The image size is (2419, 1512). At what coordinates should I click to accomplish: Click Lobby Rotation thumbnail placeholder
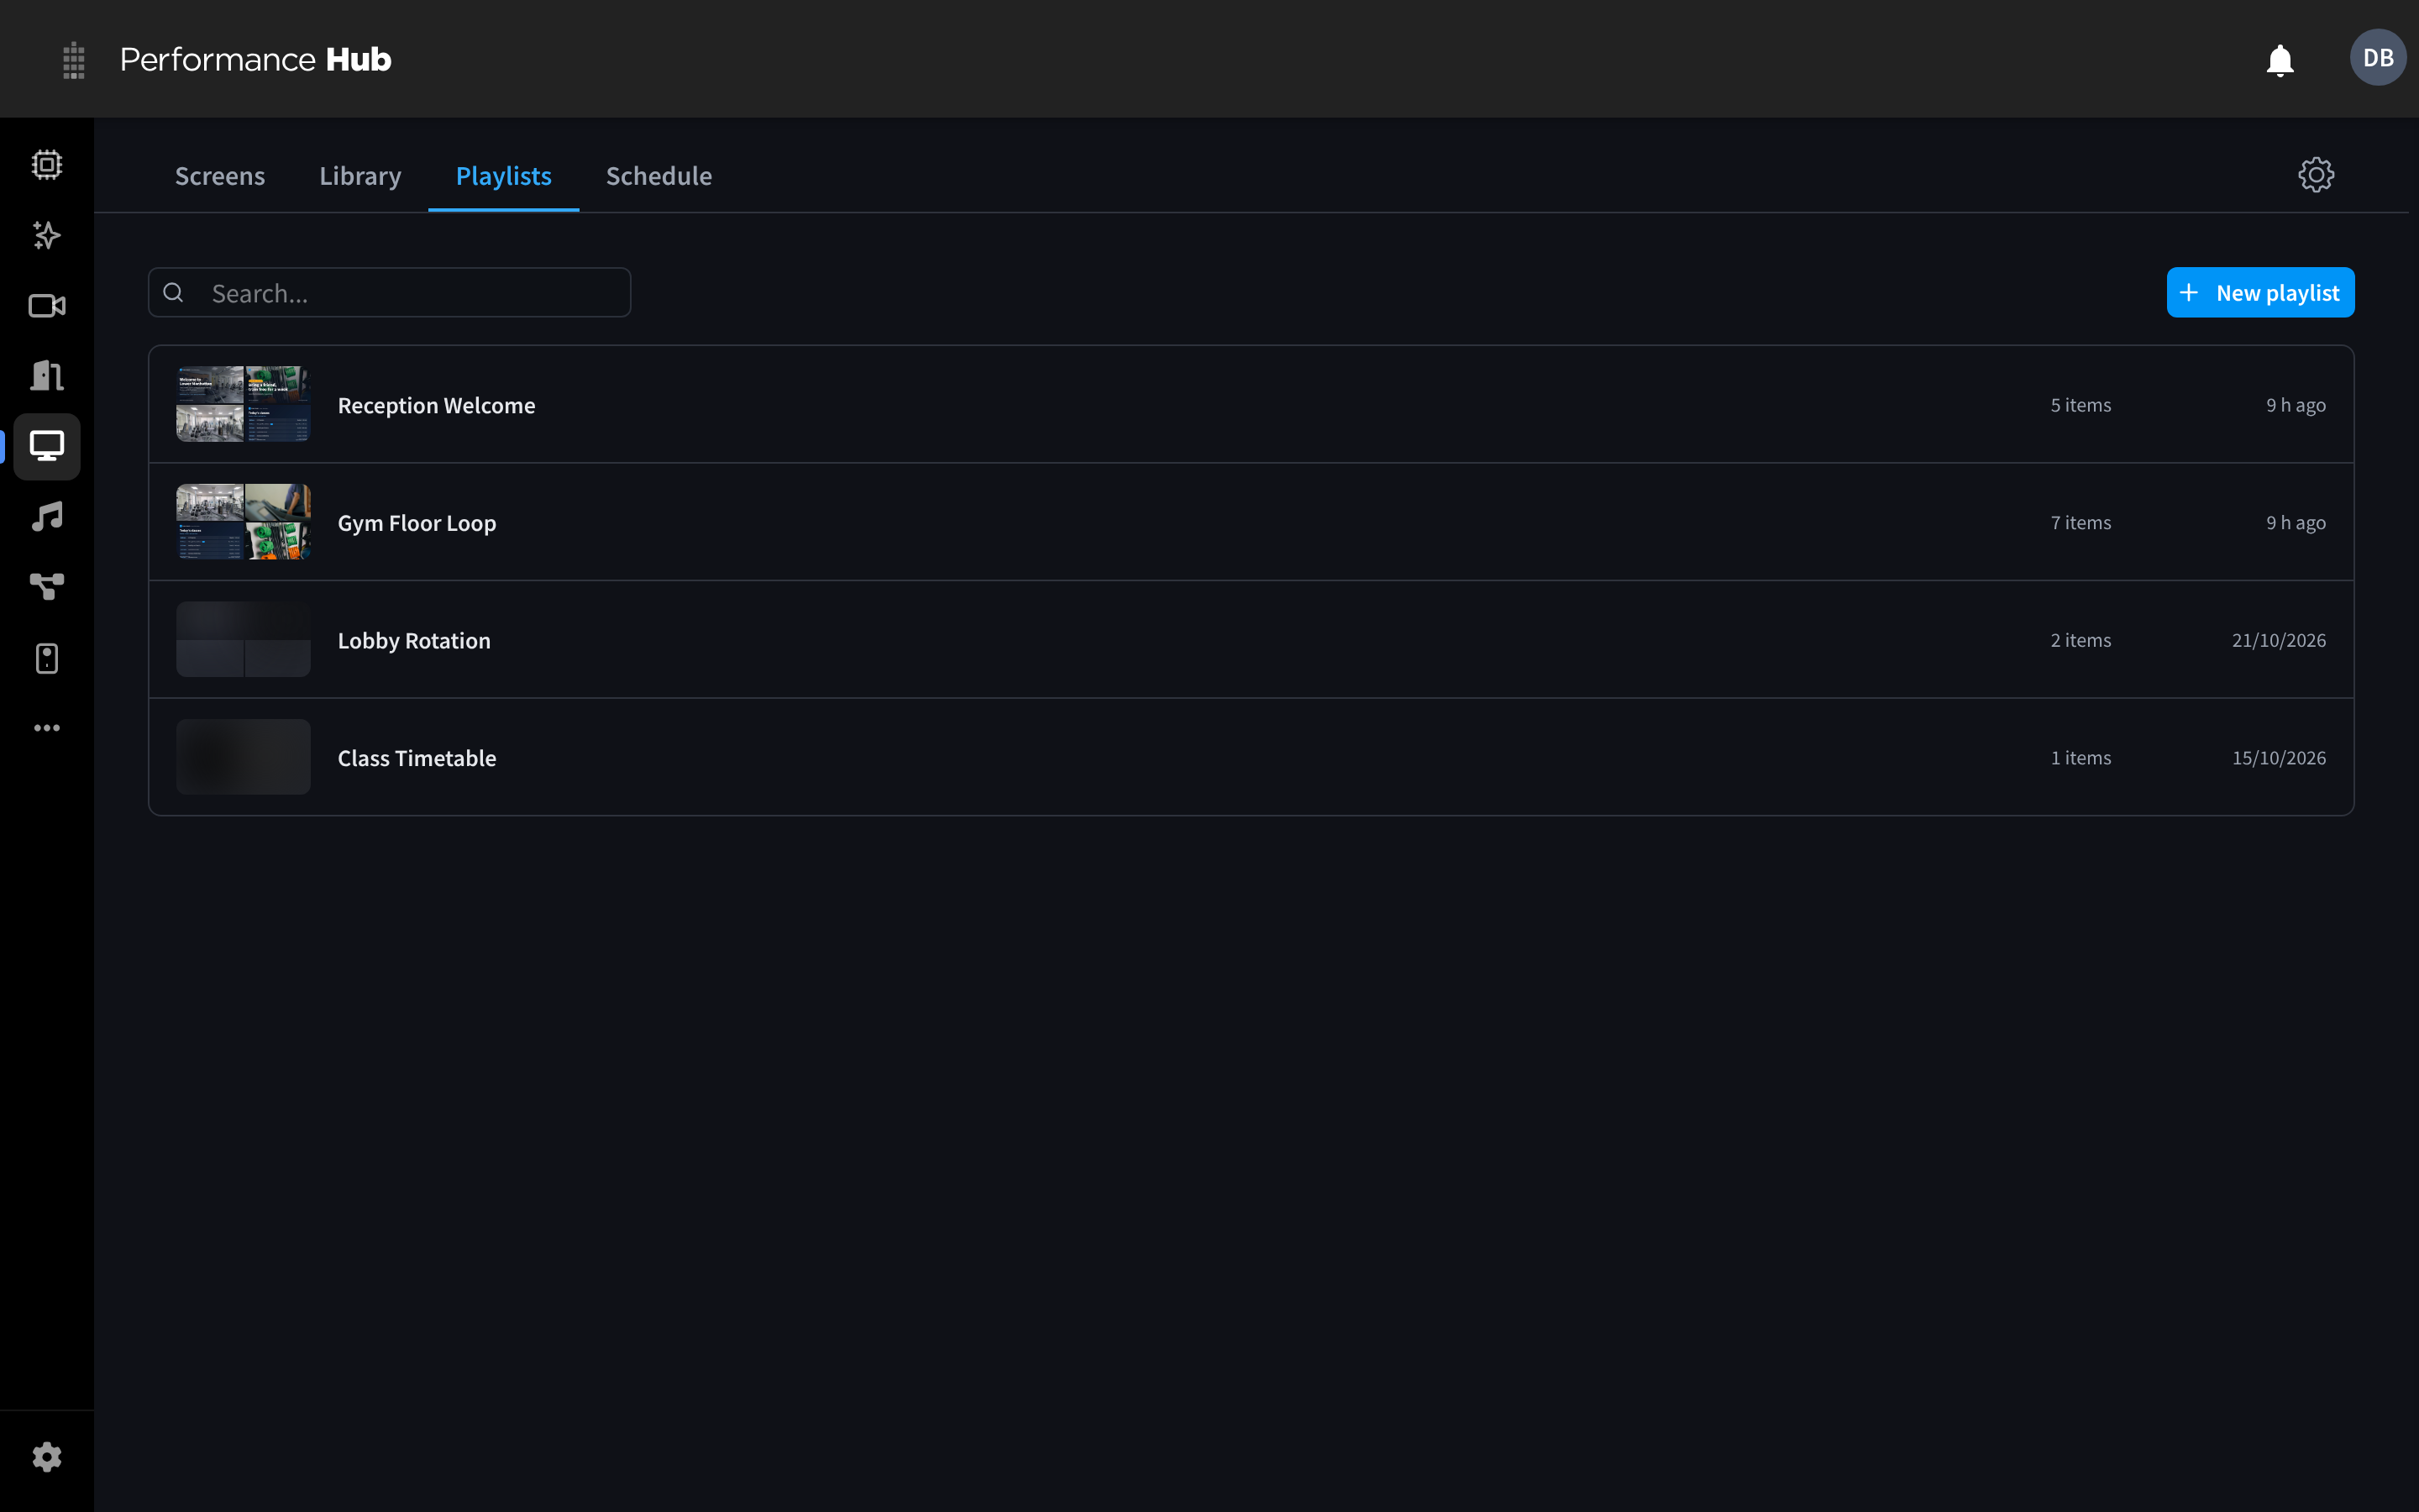[x=243, y=639]
